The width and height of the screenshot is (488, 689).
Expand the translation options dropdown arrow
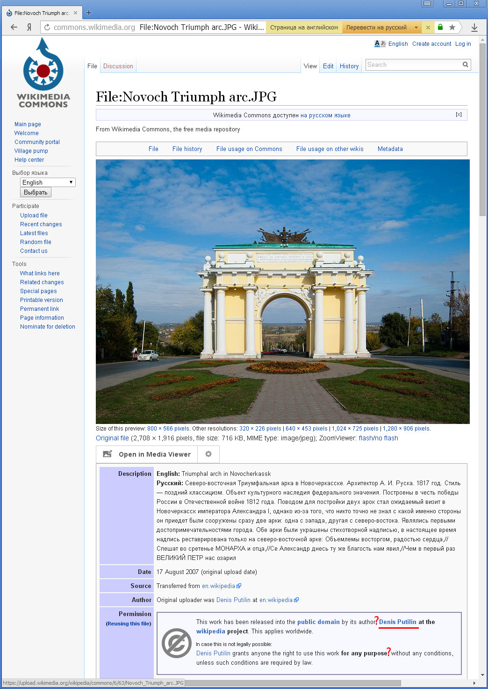[416, 27]
